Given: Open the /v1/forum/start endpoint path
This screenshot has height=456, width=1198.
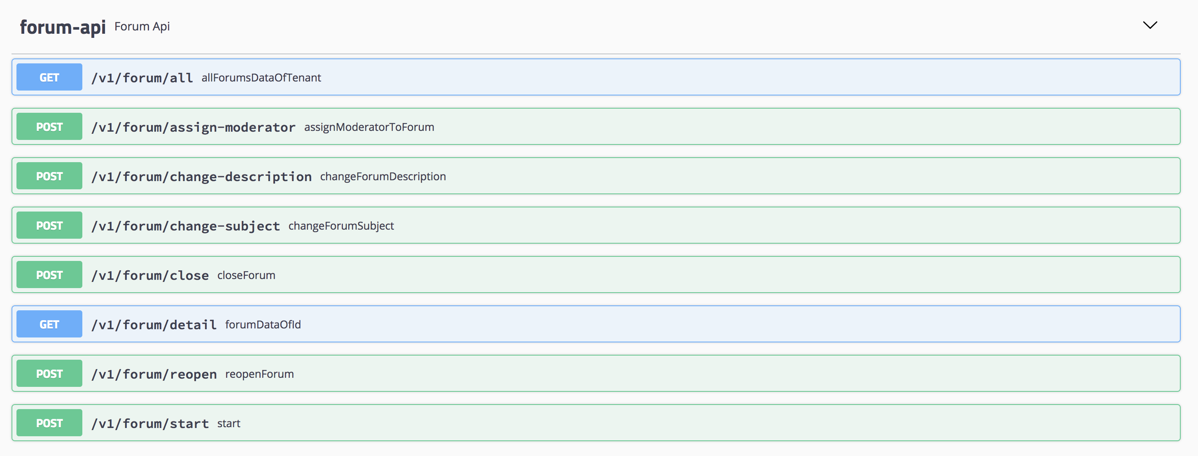Looking at the screenshot, I should coord(150,423).
